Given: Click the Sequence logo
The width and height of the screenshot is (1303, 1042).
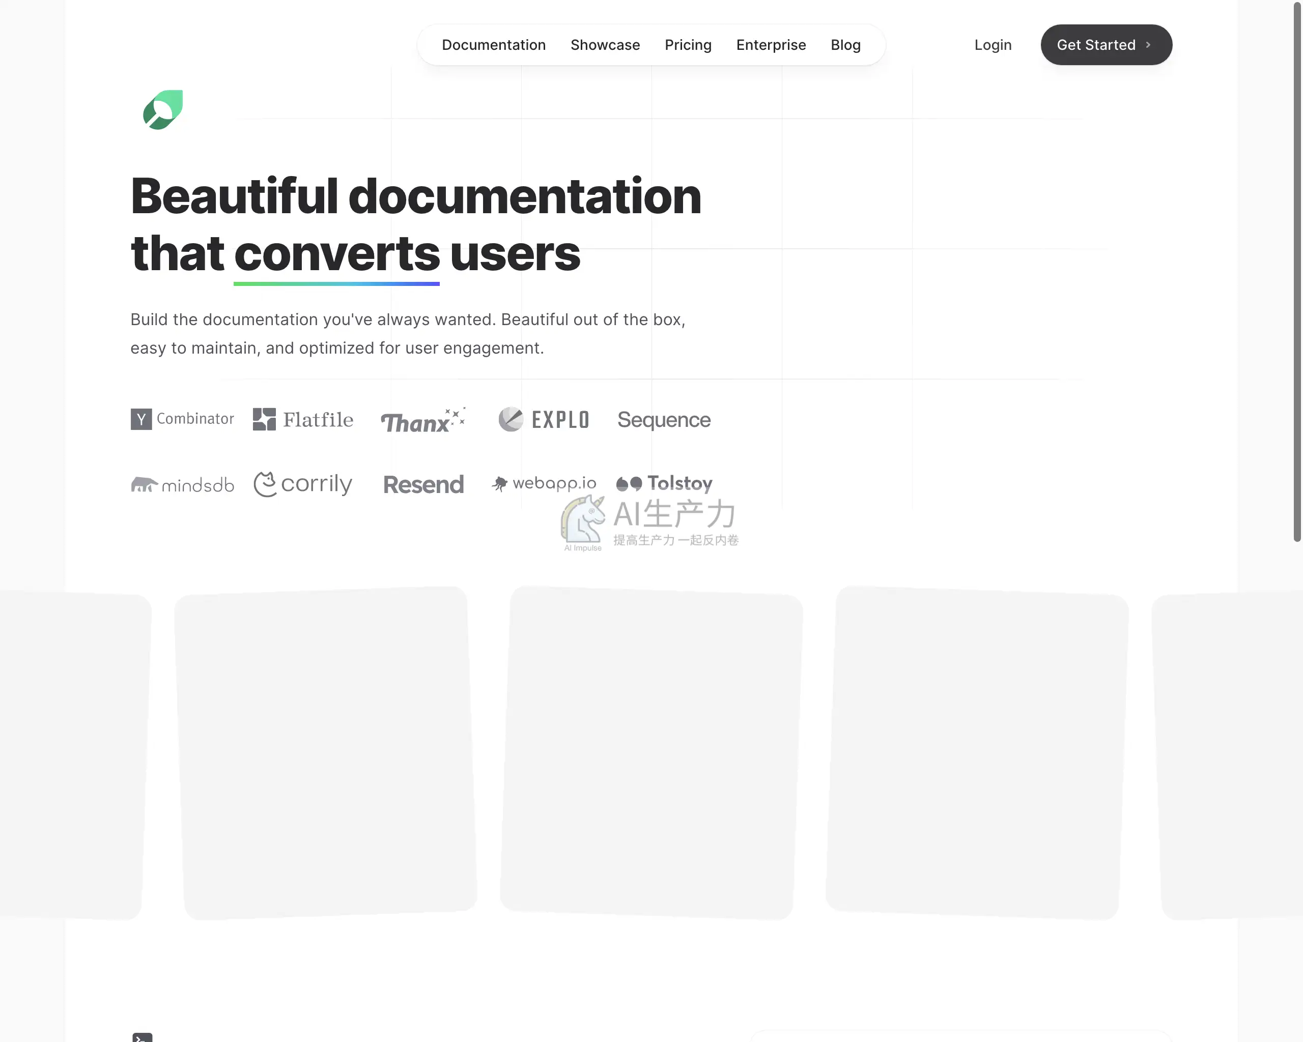Looking at the screenshot, I should (664, 420).
